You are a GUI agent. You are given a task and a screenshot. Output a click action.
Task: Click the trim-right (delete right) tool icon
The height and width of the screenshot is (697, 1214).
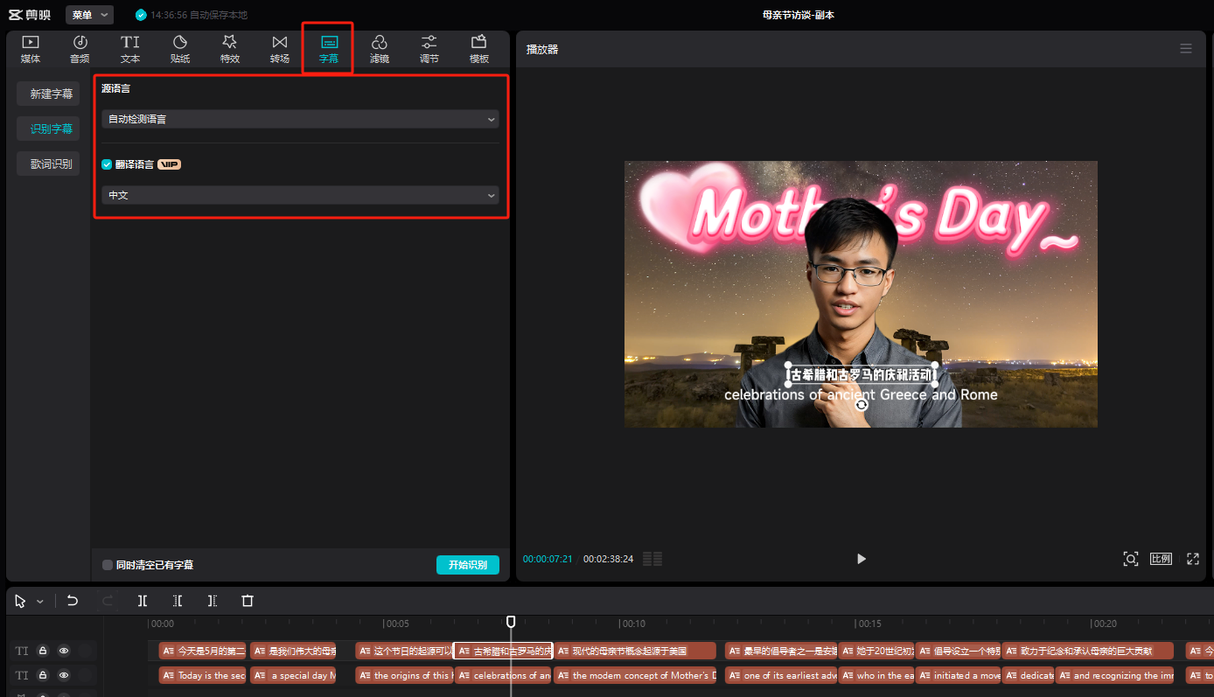click(x=213, y=601)
